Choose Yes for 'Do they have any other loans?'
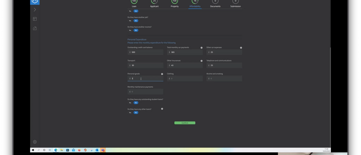 point(130,113)
